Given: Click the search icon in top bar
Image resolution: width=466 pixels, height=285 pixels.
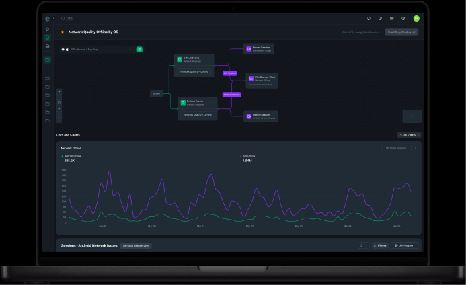Looking at the screenshot, I should (x=63, y=19).
